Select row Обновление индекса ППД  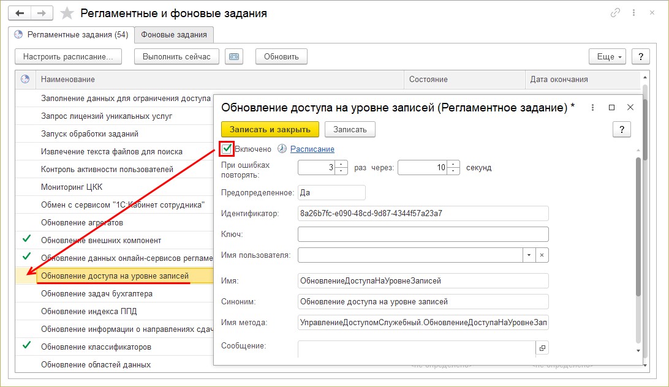115,312
